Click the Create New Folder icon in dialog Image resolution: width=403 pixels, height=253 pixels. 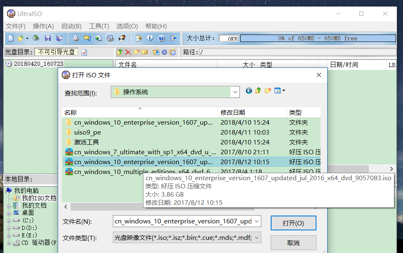[268, 91]
